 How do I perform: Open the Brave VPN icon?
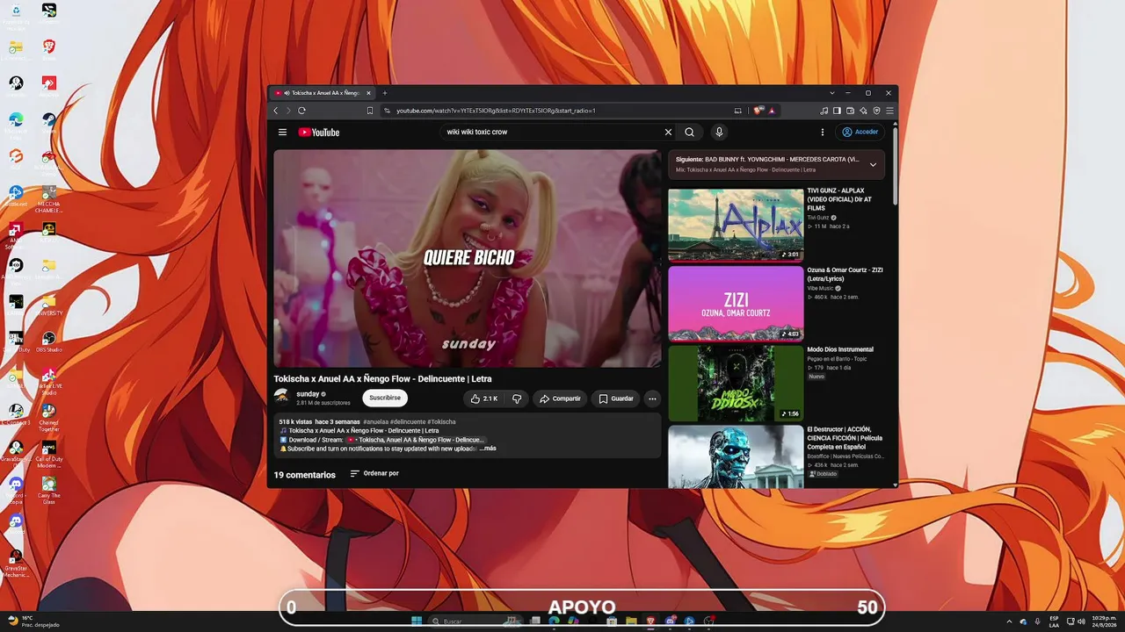click(876, 111)
